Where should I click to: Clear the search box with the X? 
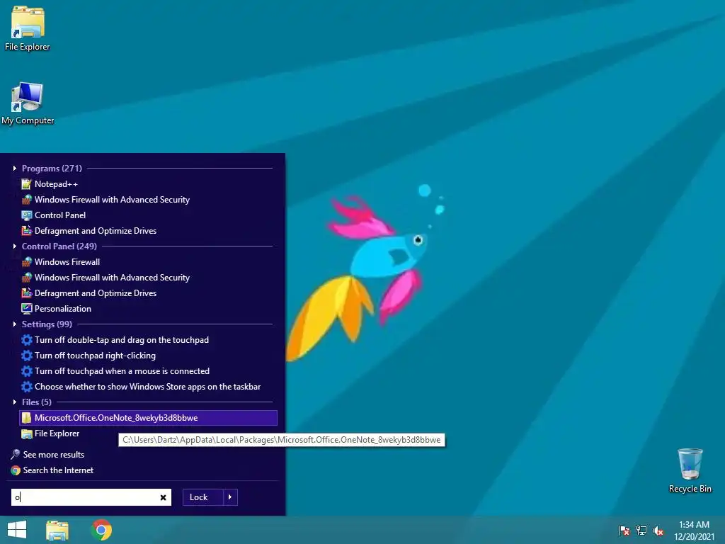[164, 498]
